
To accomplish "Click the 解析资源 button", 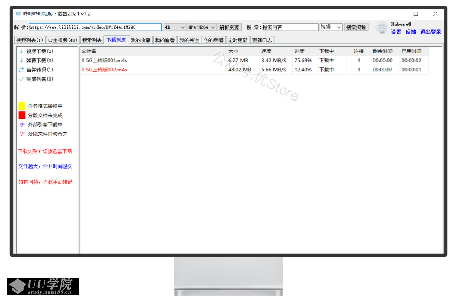I will [229, 27].
